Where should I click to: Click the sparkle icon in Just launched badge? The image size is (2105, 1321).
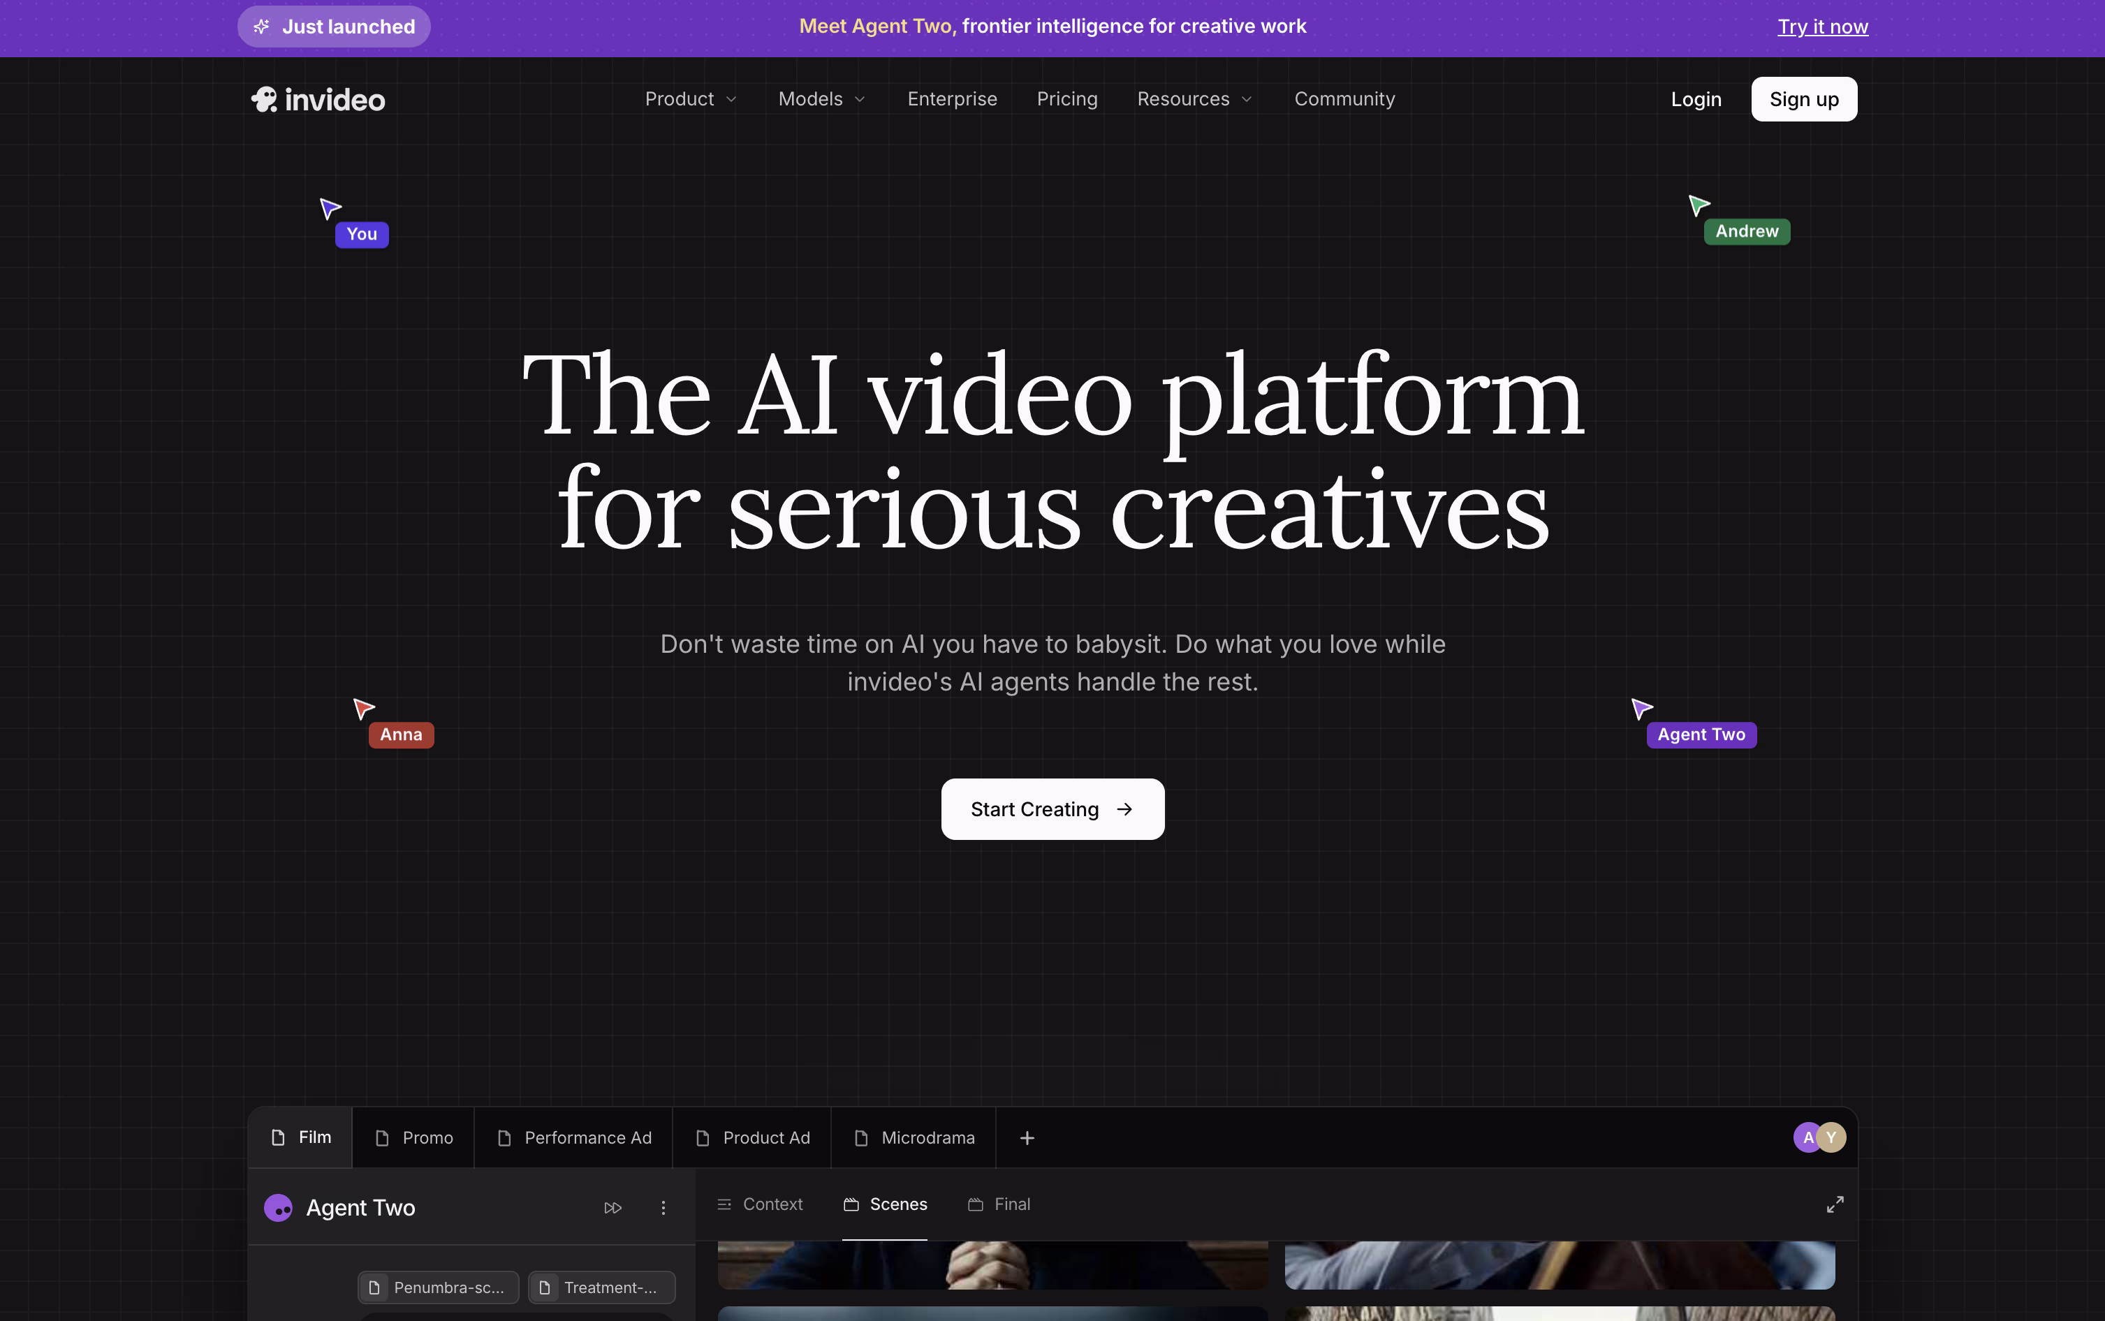tap(261, 27)
